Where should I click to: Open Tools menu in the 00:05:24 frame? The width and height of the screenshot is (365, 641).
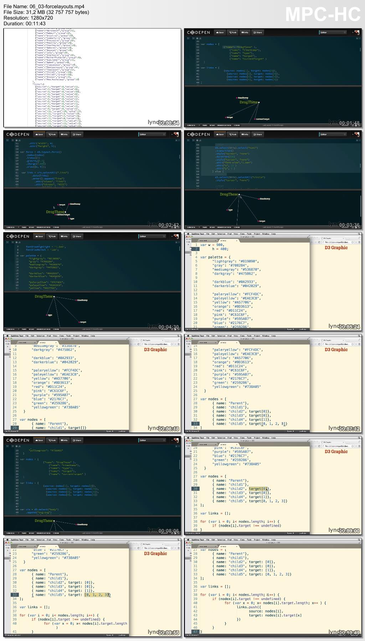[x=249, y=234]
